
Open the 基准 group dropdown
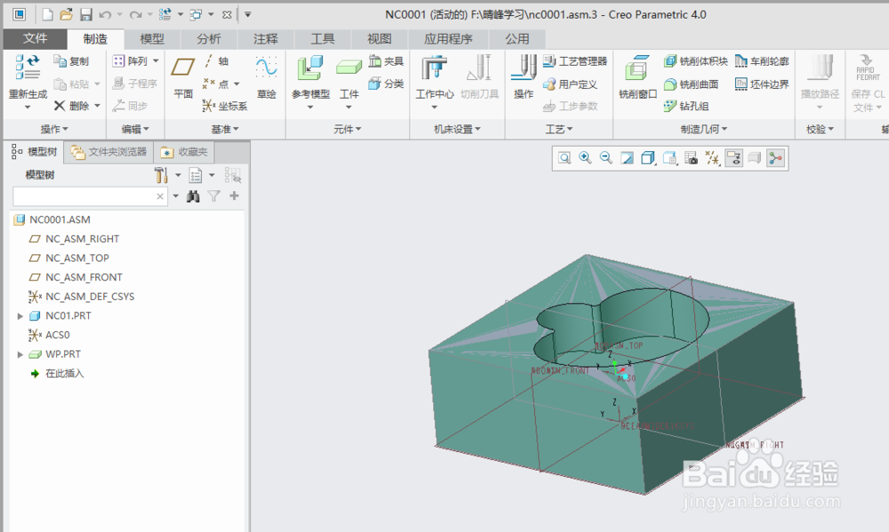click(225, 129)
